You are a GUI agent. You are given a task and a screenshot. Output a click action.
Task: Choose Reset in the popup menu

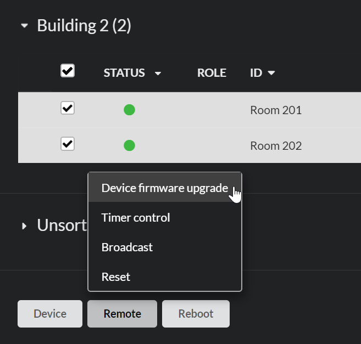(165, 277)
